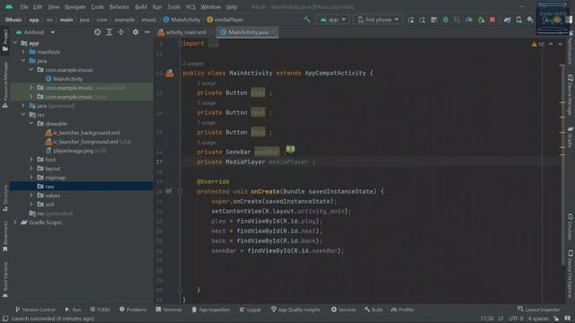
Task: Click the 4 spaces indent setting
Action: tap(538, 319)
